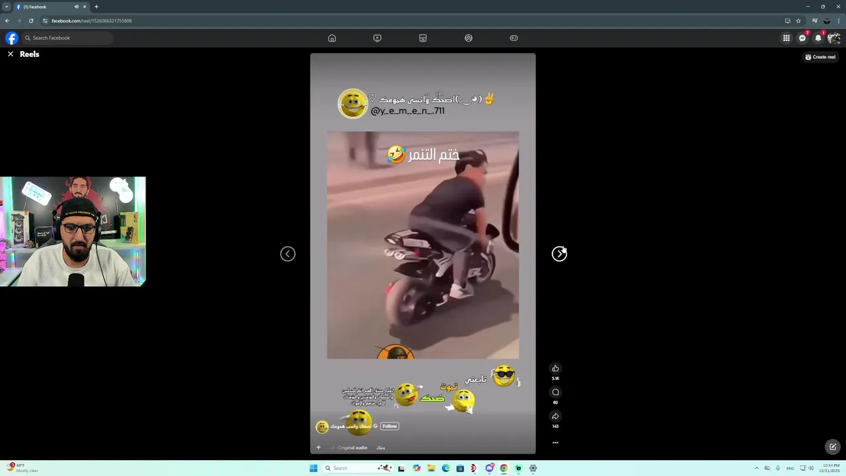Open a new browser tab
Viewport: 846px width, 476px height.
[96, 7]
